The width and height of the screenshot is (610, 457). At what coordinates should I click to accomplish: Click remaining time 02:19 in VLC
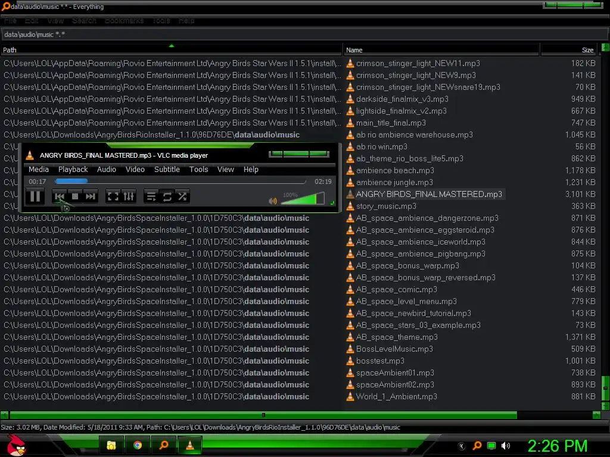[323, 181]
